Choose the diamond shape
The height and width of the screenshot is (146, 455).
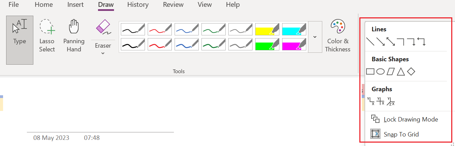tap(411, 71)
